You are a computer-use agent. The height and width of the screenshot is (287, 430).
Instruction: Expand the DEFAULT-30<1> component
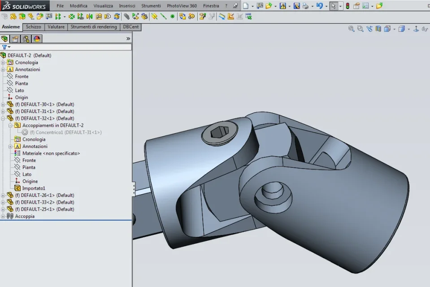pos(3,104)
